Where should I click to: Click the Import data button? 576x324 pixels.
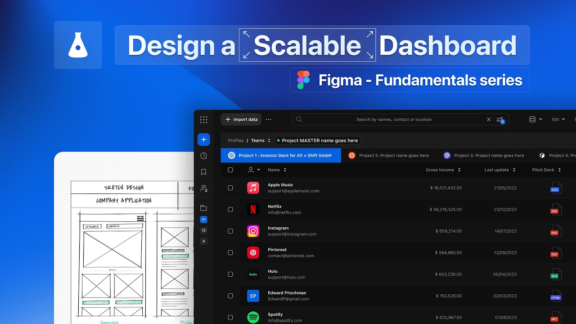coord(241,120)
